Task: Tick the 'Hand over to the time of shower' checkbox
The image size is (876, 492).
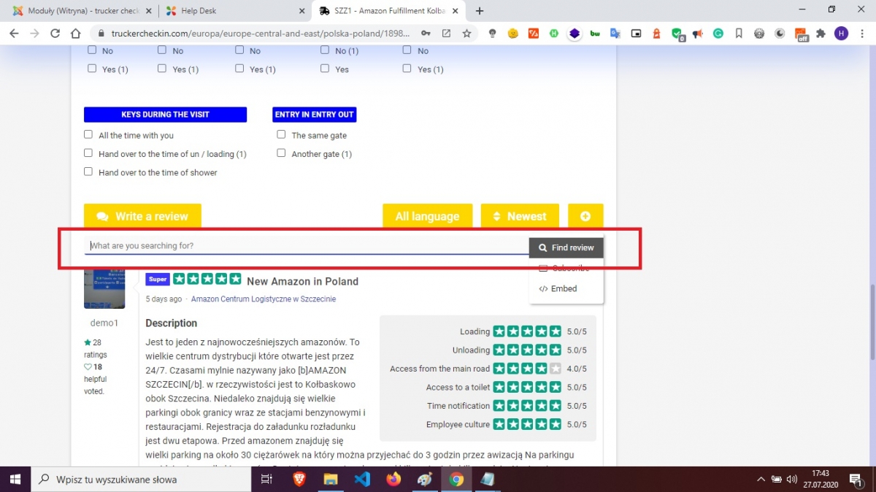Action: coord(88,172)
